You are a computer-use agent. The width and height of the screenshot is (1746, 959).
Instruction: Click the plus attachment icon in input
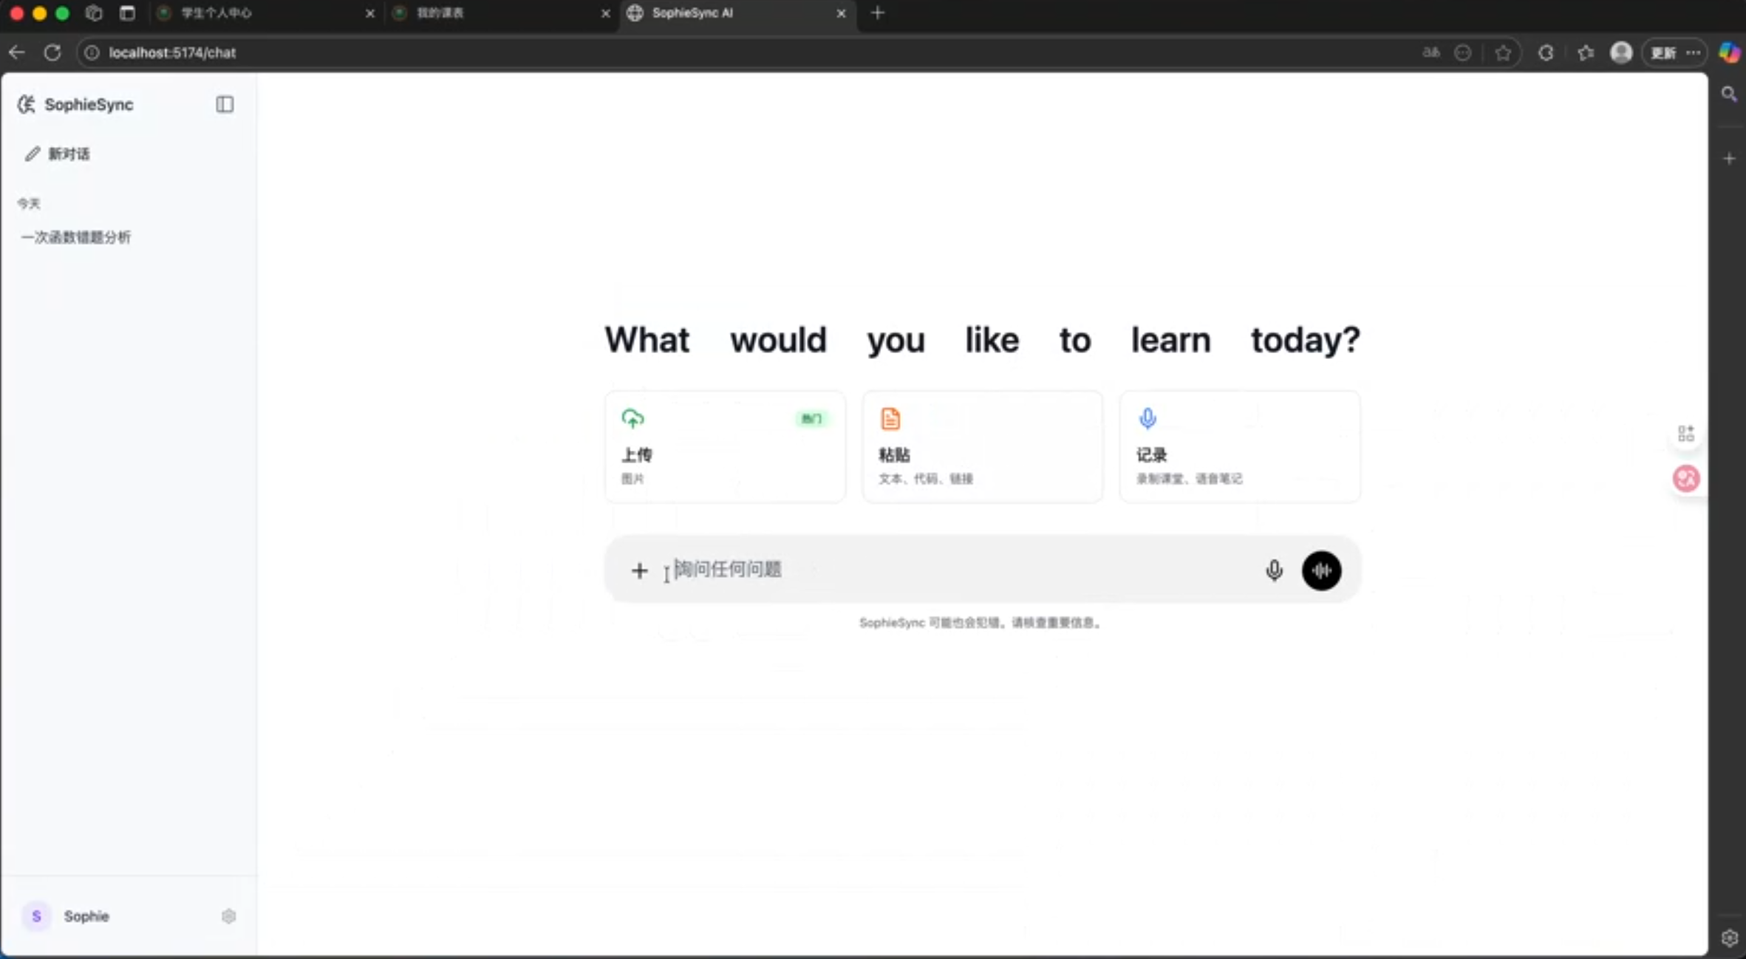pyautogui.click(x=639, y=570)
